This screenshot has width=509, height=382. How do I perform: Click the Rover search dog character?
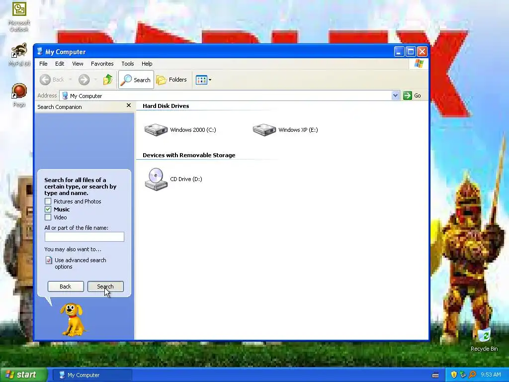coord(74,320)
